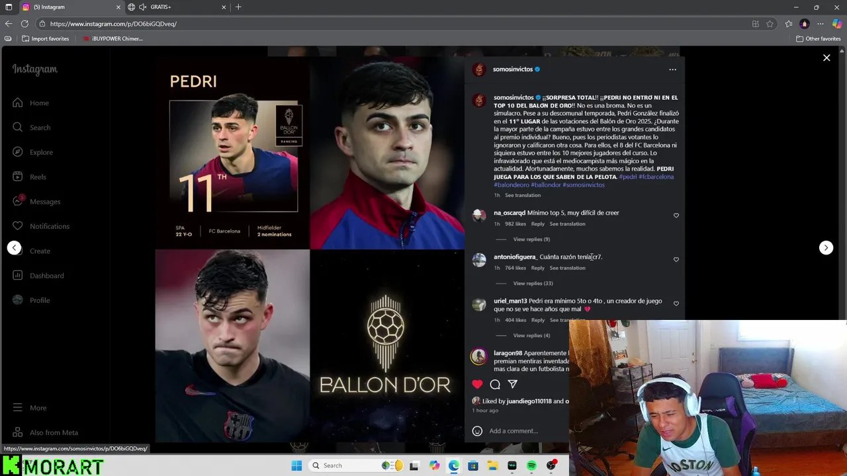The height and width of the screenshot is (476, 847).
Task: Close the post overlay with X
Action: 826,58
